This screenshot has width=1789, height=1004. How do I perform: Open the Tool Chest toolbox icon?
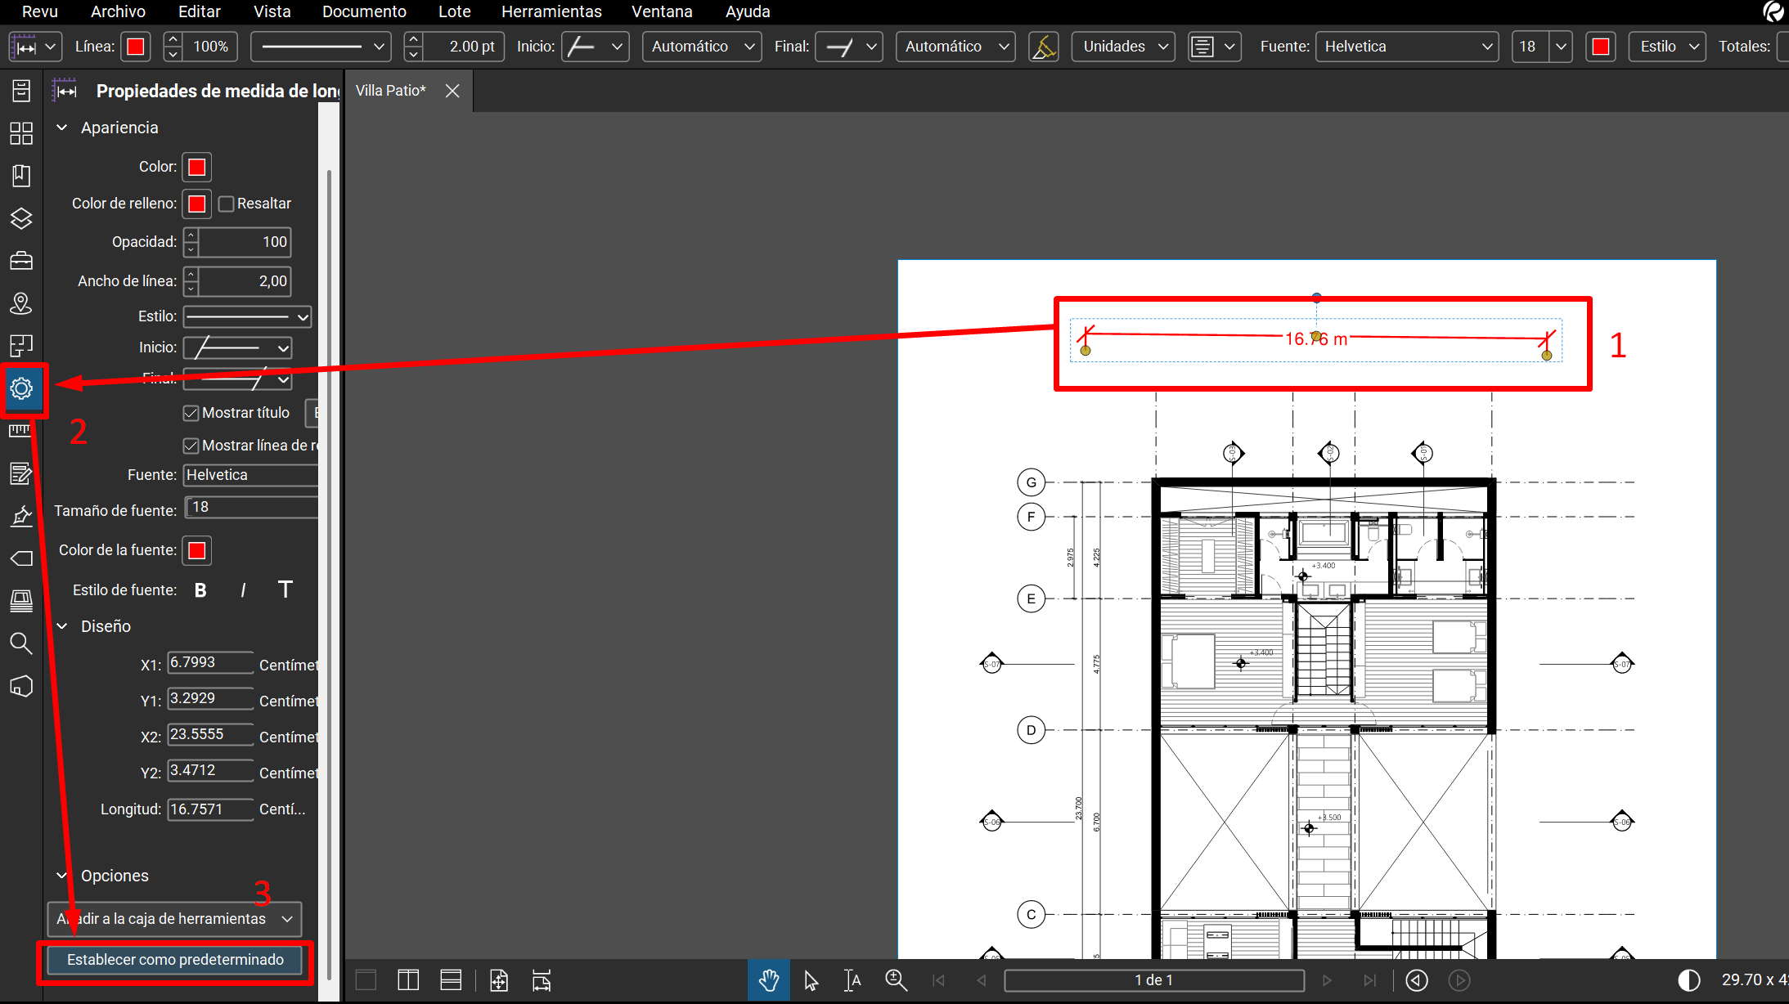21,261
